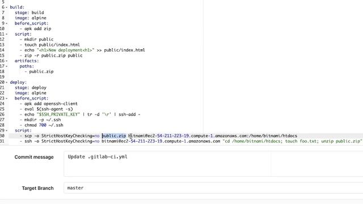Viewport: 363px width, 204px height.
Task: Click the 'mkdir public' line
Action: (x=36, y=39)
